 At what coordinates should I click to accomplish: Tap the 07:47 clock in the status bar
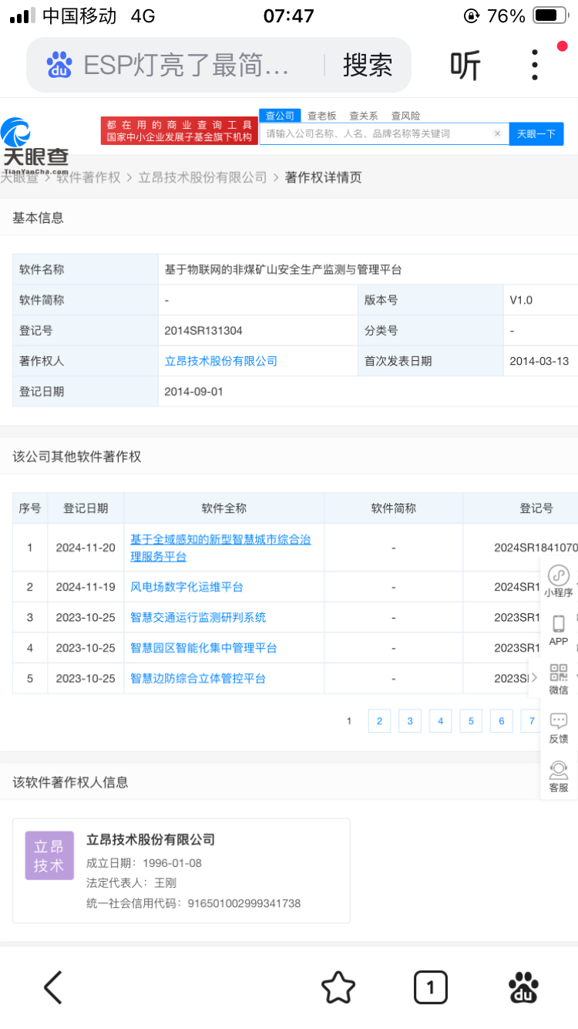pyautogui.click(x=288, y=15)
